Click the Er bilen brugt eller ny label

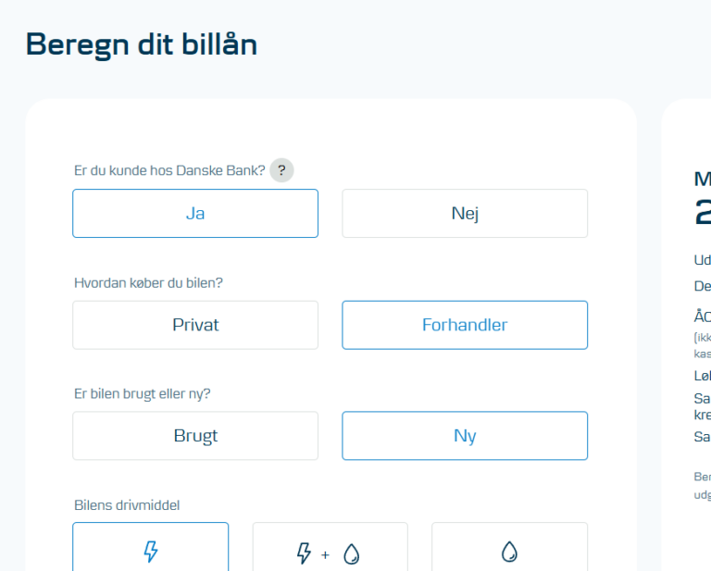(142, 394)
